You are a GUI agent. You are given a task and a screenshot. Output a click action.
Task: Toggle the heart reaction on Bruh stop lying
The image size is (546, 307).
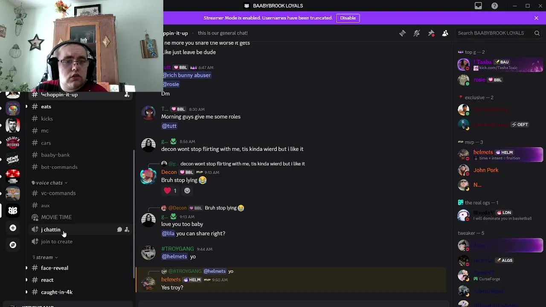(171, 191)
